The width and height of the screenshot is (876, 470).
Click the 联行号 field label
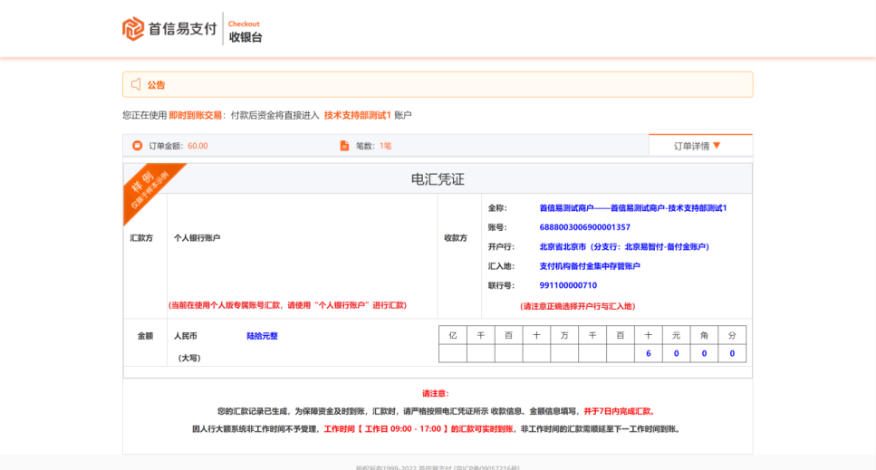[x=501, y=285]
